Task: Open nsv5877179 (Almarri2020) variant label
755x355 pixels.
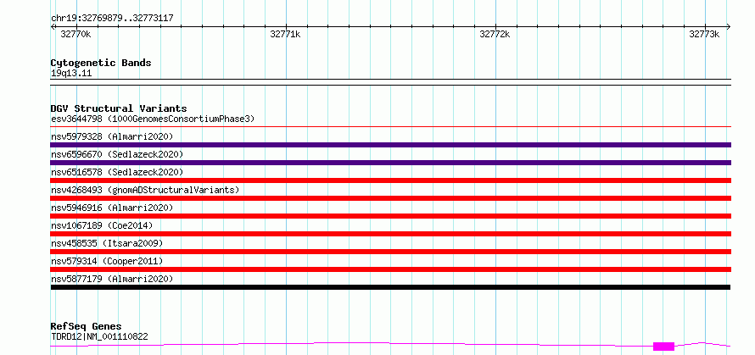Action: [x=112, y=279]
